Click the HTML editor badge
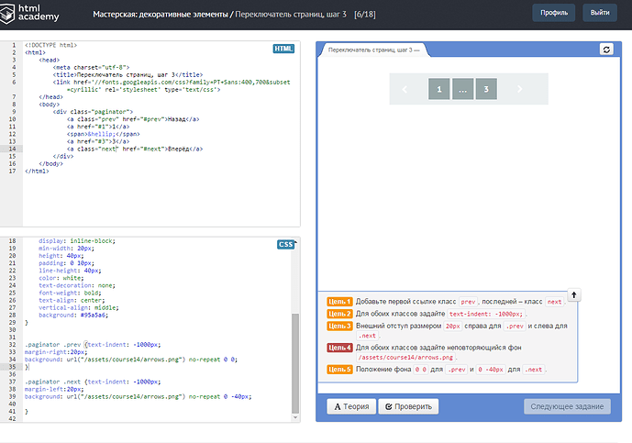Viewport: 632px width, 443px height. 283,49
